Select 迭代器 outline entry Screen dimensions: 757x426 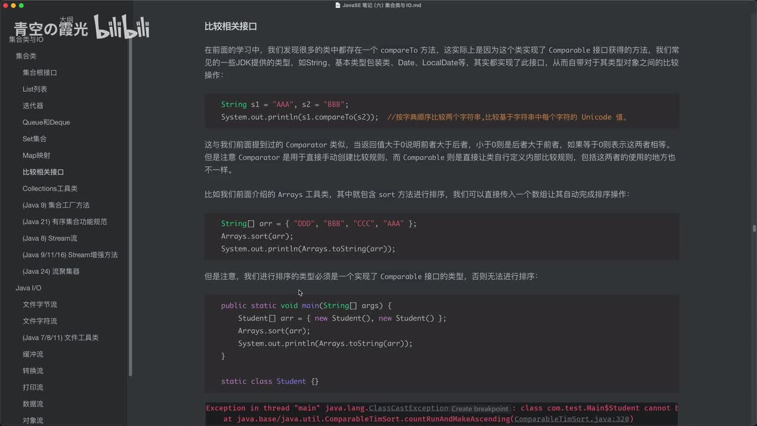(33, 105)
